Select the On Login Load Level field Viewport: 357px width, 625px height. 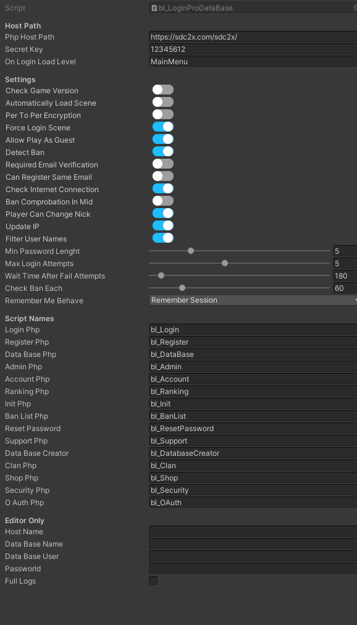[x=253, y=62]
